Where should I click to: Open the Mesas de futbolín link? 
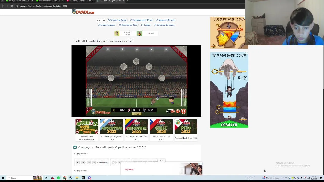[166, 20]
